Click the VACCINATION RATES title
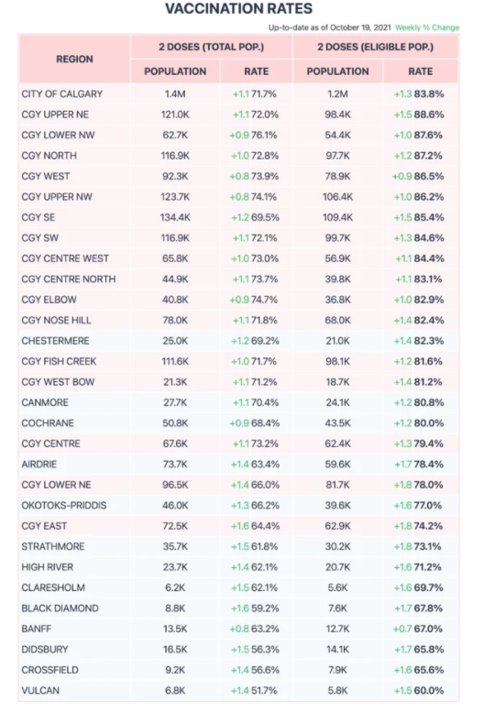The height and width of the screenshot is (712, 484). (239, 8)
